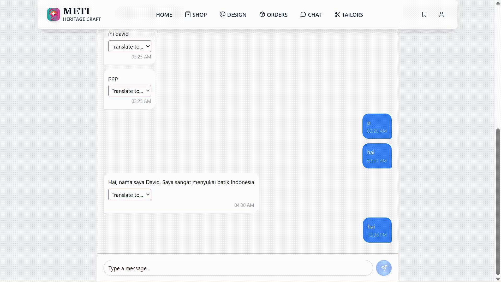The image size is (501, 282).
Task: Open Translate dropdown under David's batik message
Action: click(x=130, y=195)
